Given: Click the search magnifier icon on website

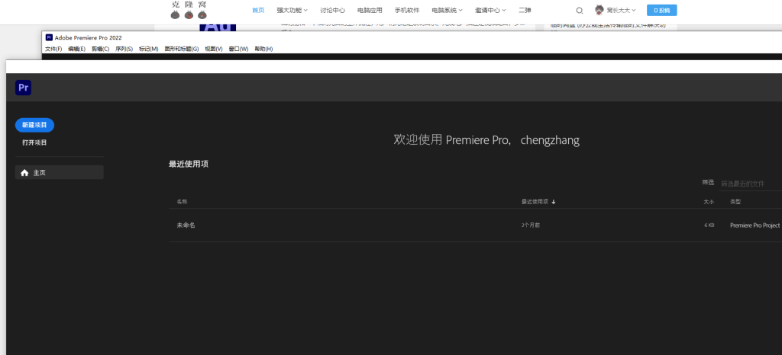Looking at the screenshot, I should pyautogui.click(x=579, y=11).
